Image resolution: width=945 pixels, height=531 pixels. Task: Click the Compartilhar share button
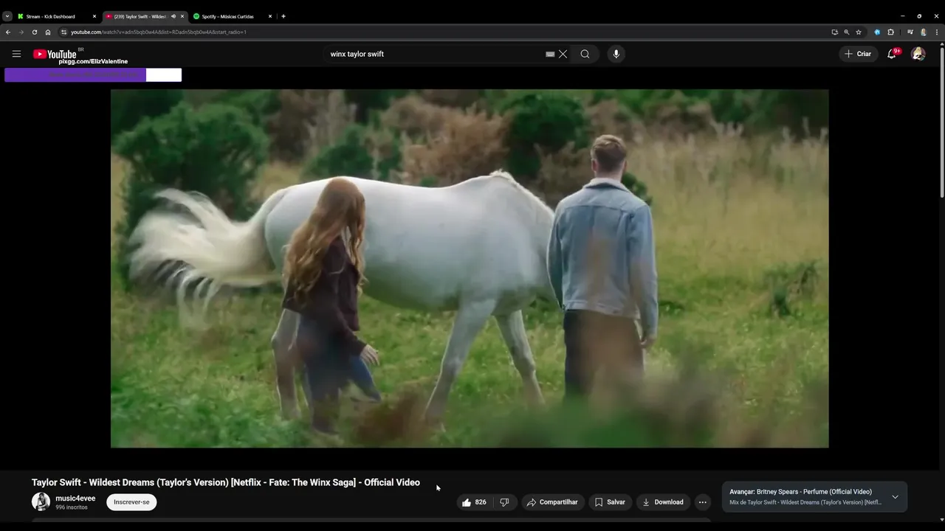(553, 502)
